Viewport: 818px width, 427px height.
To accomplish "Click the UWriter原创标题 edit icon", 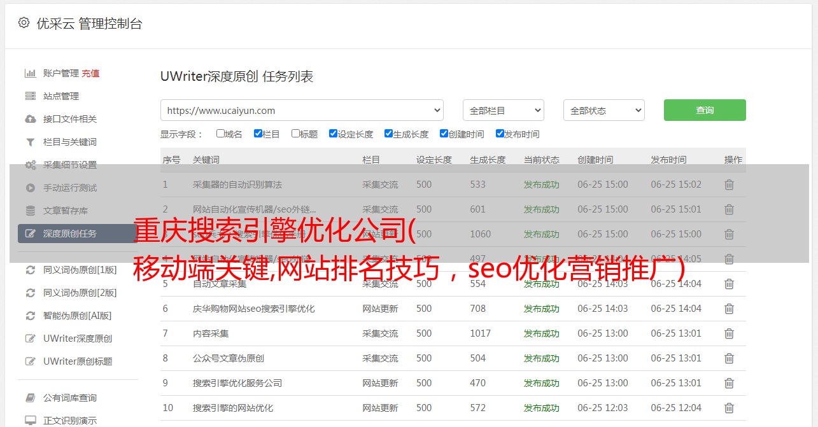I will click(30, 361).
